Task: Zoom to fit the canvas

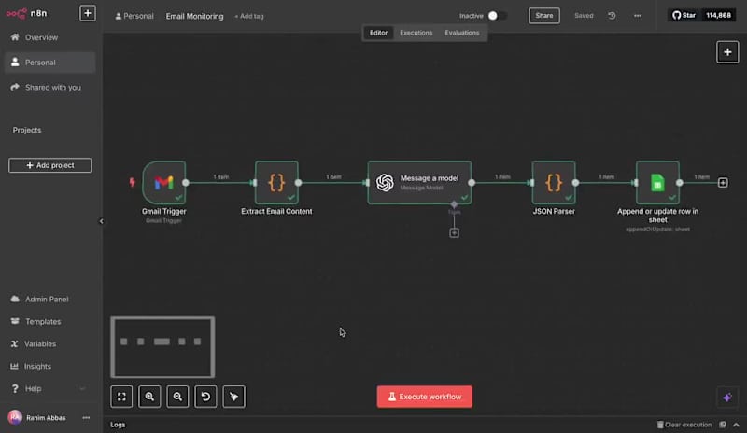Action: [x=121, y=397]
